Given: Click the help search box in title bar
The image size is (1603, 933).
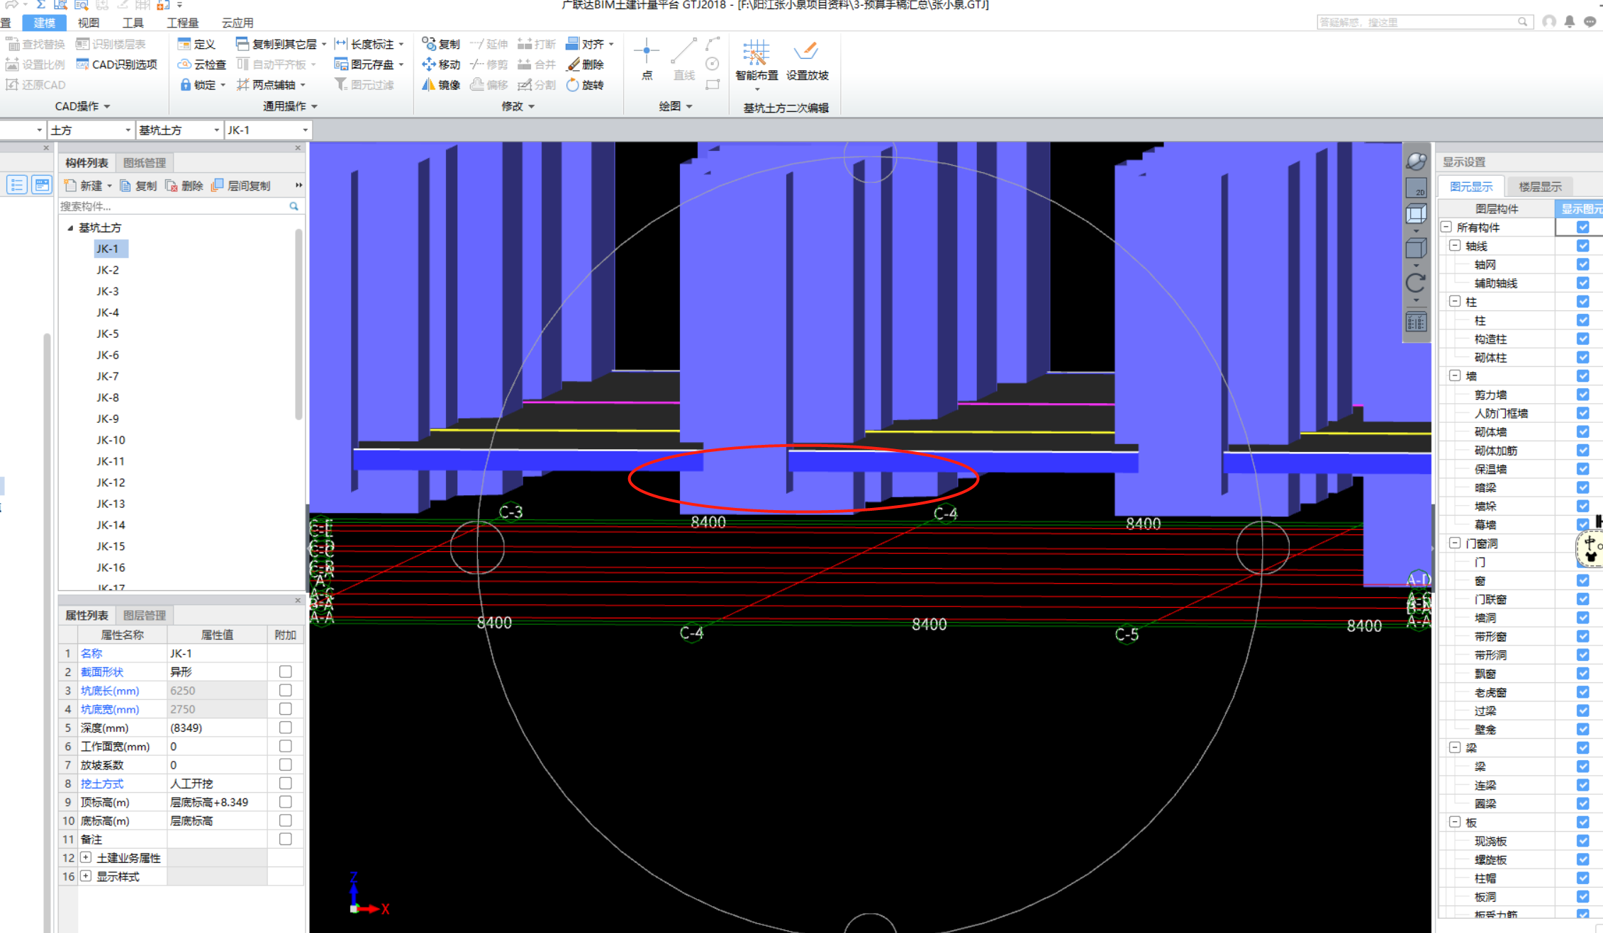Looking at the screenshot, I should pyautogui.click(x=1424, y=22).
